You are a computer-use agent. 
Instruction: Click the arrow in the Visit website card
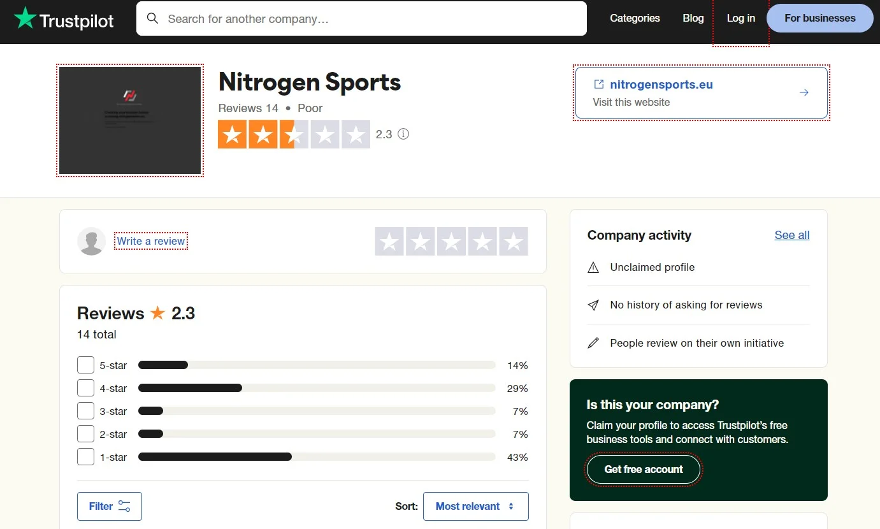[x=804, y=92]
